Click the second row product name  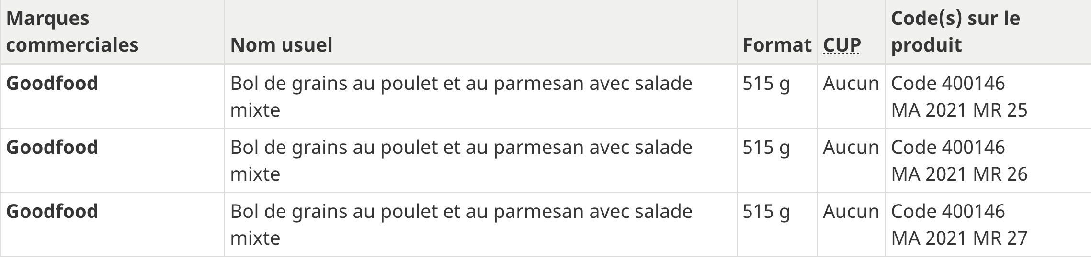click(461, 161)
